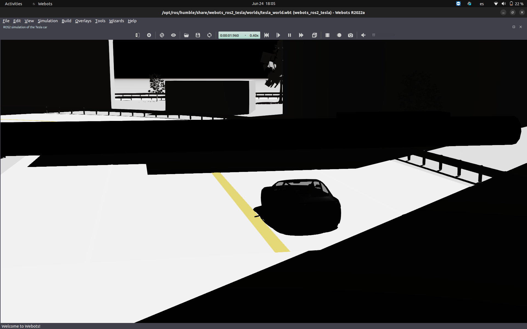Image resolution: width=527 pixels, height=329 pixels.
Task: Start movie recording via the film icon
Action: [327, 35]
